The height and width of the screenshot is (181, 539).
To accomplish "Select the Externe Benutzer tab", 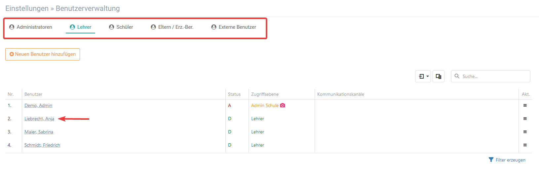I will tap(234, 27).
